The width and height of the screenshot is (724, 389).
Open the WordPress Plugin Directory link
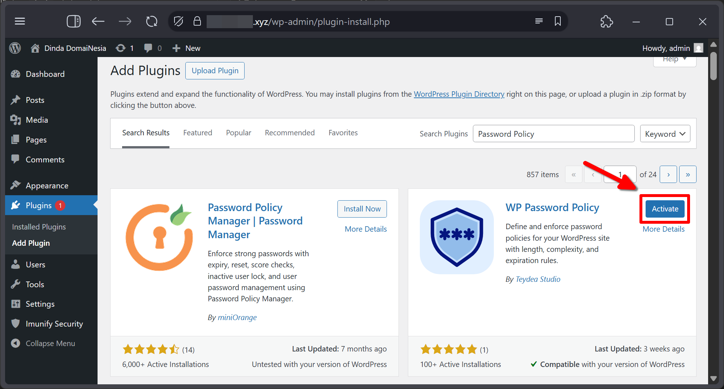tap(459, 94)
